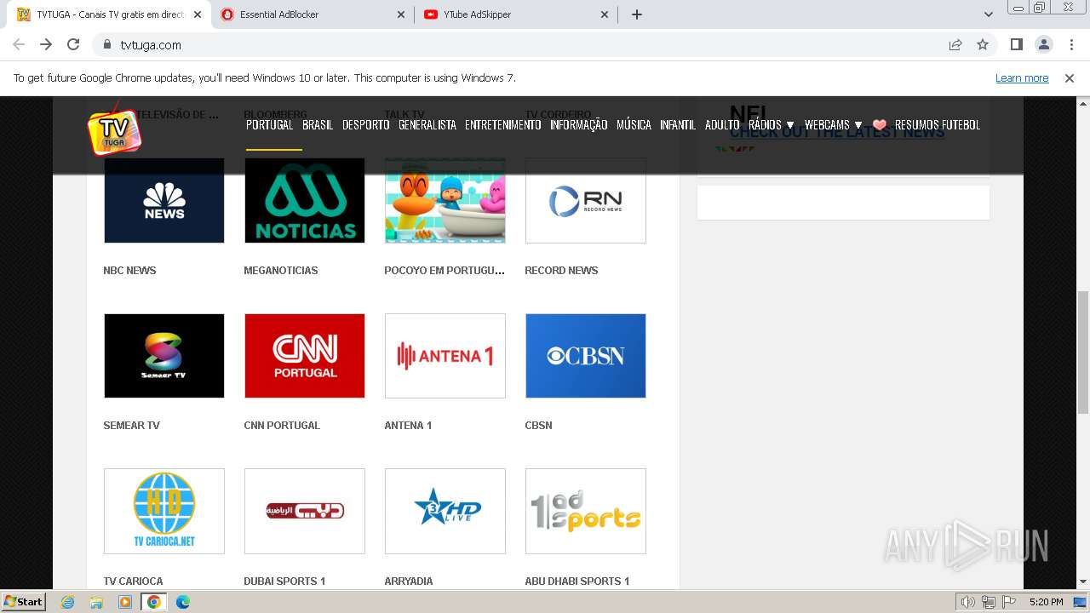
Task: Open the Dubai Sports 1 channel thumbnail
Action: [x=305, y=511]
